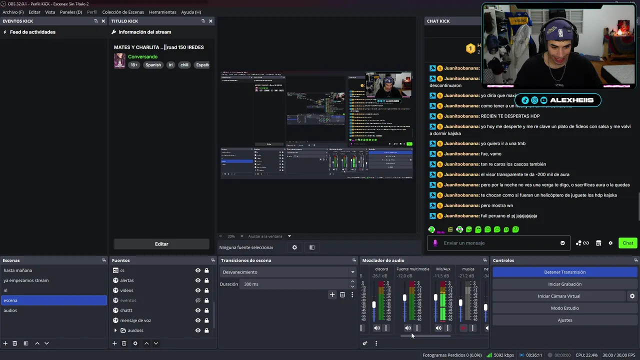Screen dimensions: 640x360
Task: Increase transition duration with up arrow
Action: 352,281
